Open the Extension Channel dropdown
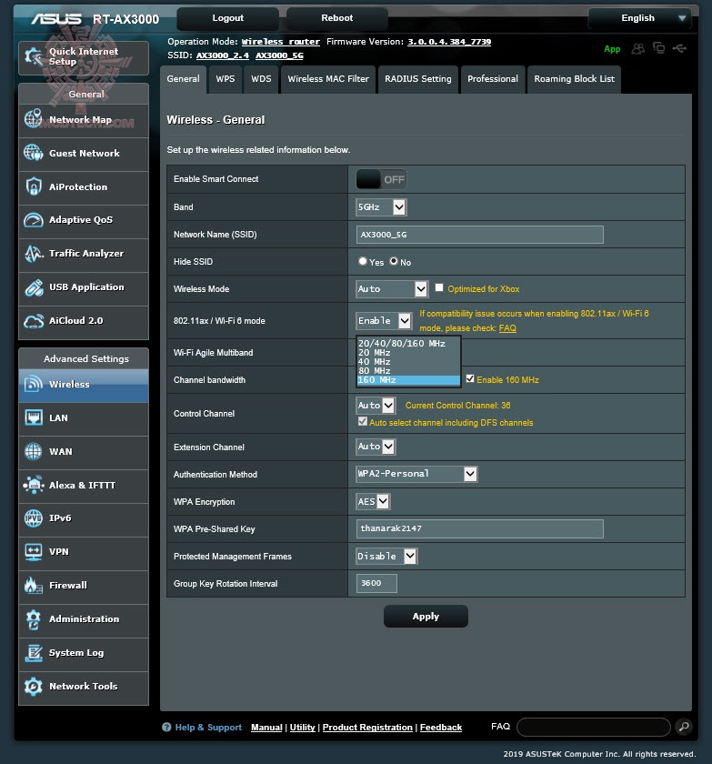 coord(376,447)
